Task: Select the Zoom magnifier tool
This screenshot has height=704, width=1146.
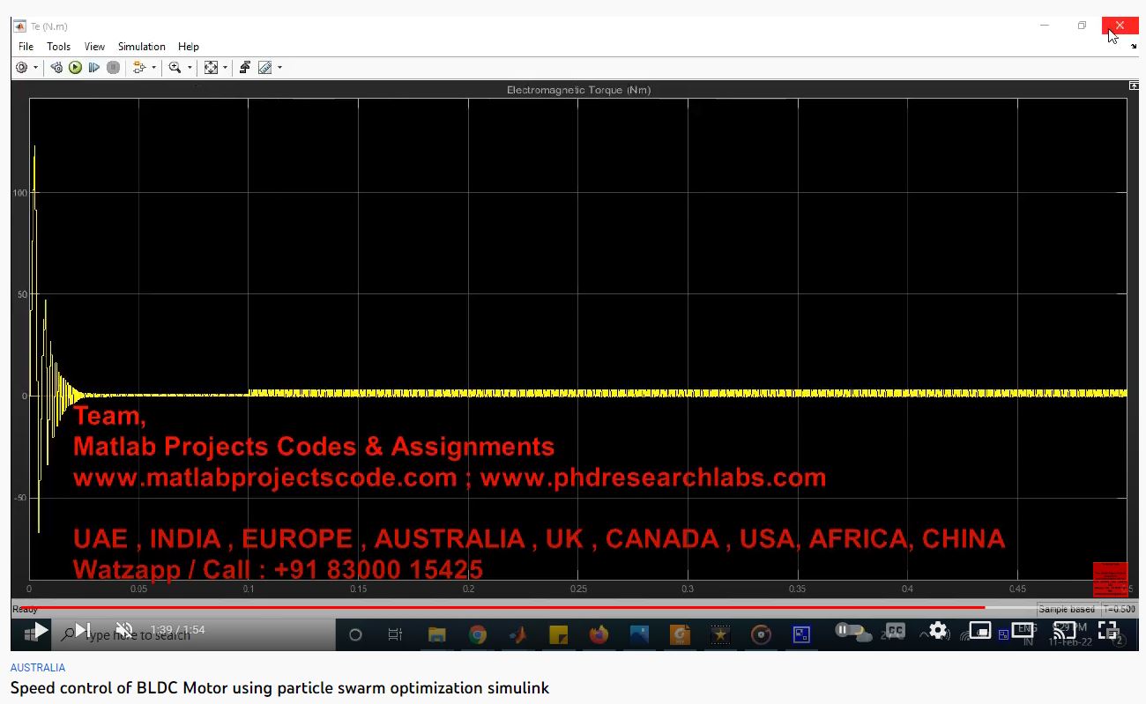Action: pos(175,68)
